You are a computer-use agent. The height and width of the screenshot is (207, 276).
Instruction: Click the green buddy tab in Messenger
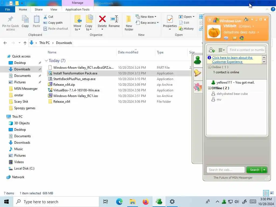(198, 61)
